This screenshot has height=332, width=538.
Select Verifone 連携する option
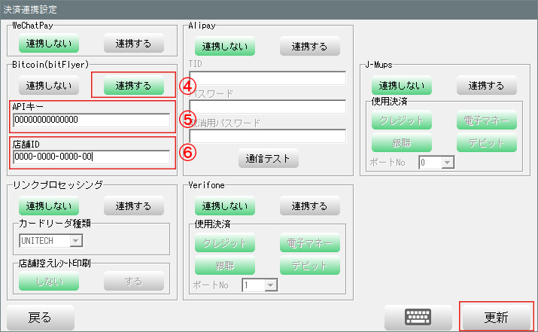[x=310, y=206]
